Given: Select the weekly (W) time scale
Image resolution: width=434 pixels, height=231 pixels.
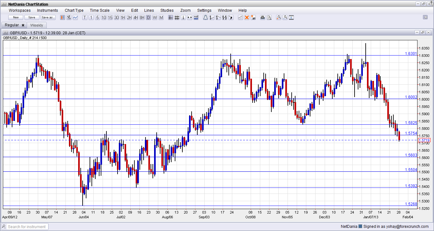Looking at the screenshot, I should pyautogui.click(x=155, y=17).
